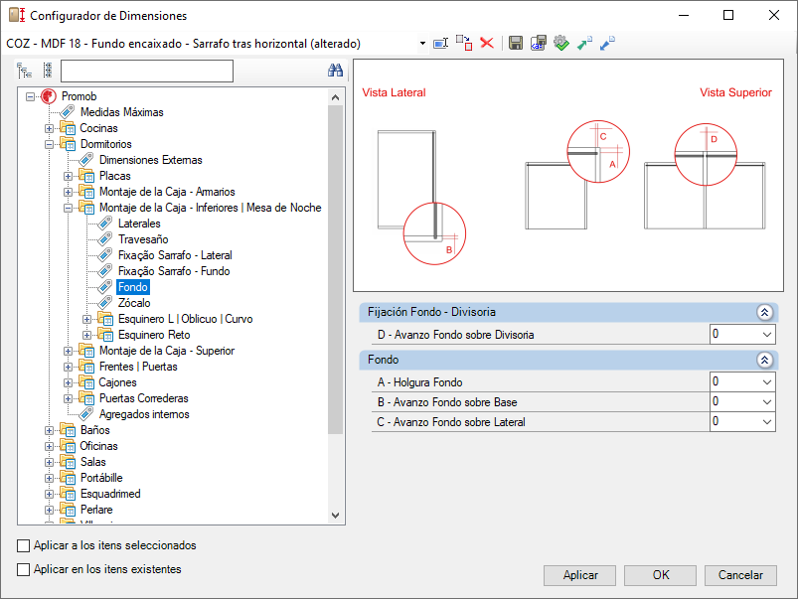The height and width of the screenshot is (599, 798).
Task: Select Montaje de la Caja - Superior item
Action: [x=167, y=351]
